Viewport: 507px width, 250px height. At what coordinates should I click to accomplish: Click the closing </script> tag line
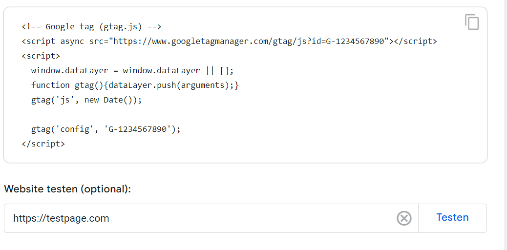[43, 144]
